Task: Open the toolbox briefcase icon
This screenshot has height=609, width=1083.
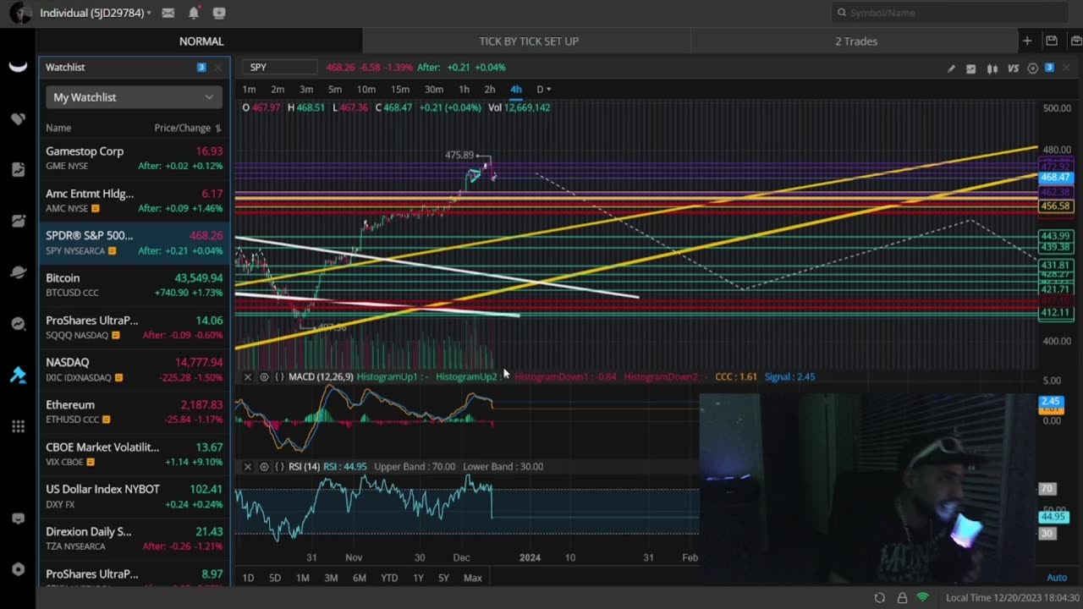Action: coord(1075,41)
